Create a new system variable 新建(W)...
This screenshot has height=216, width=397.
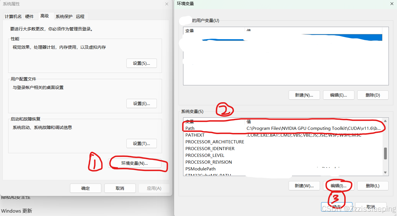coord(304,186)
